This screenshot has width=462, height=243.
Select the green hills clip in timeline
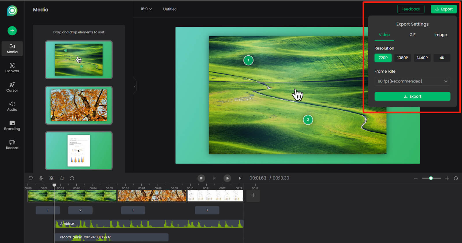click(x=72, y=196)
